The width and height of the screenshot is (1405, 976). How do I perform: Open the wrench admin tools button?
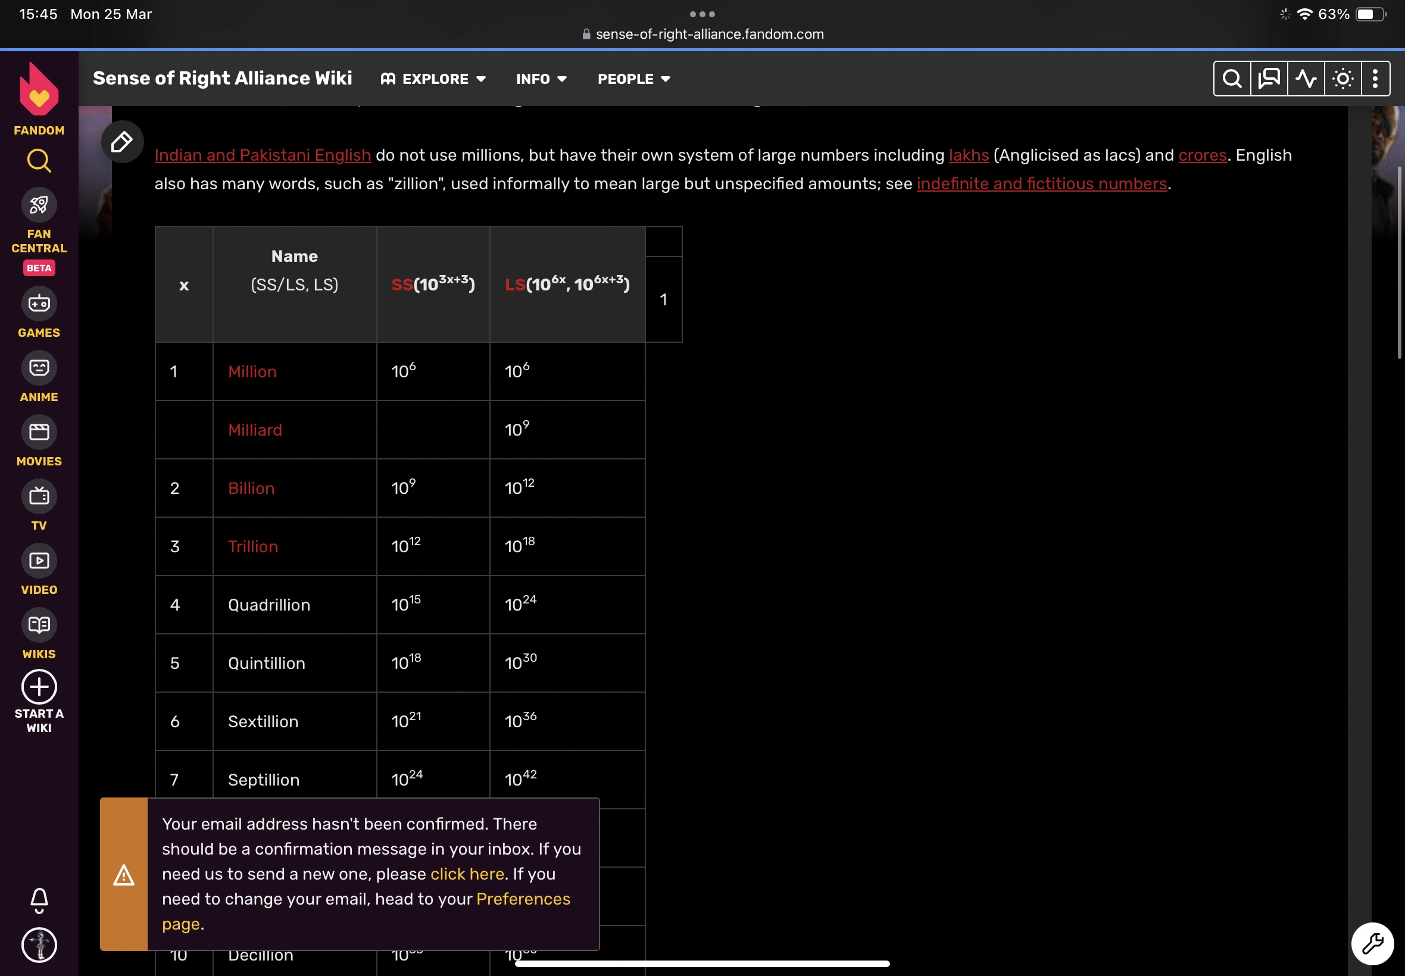coord(1372,944)
